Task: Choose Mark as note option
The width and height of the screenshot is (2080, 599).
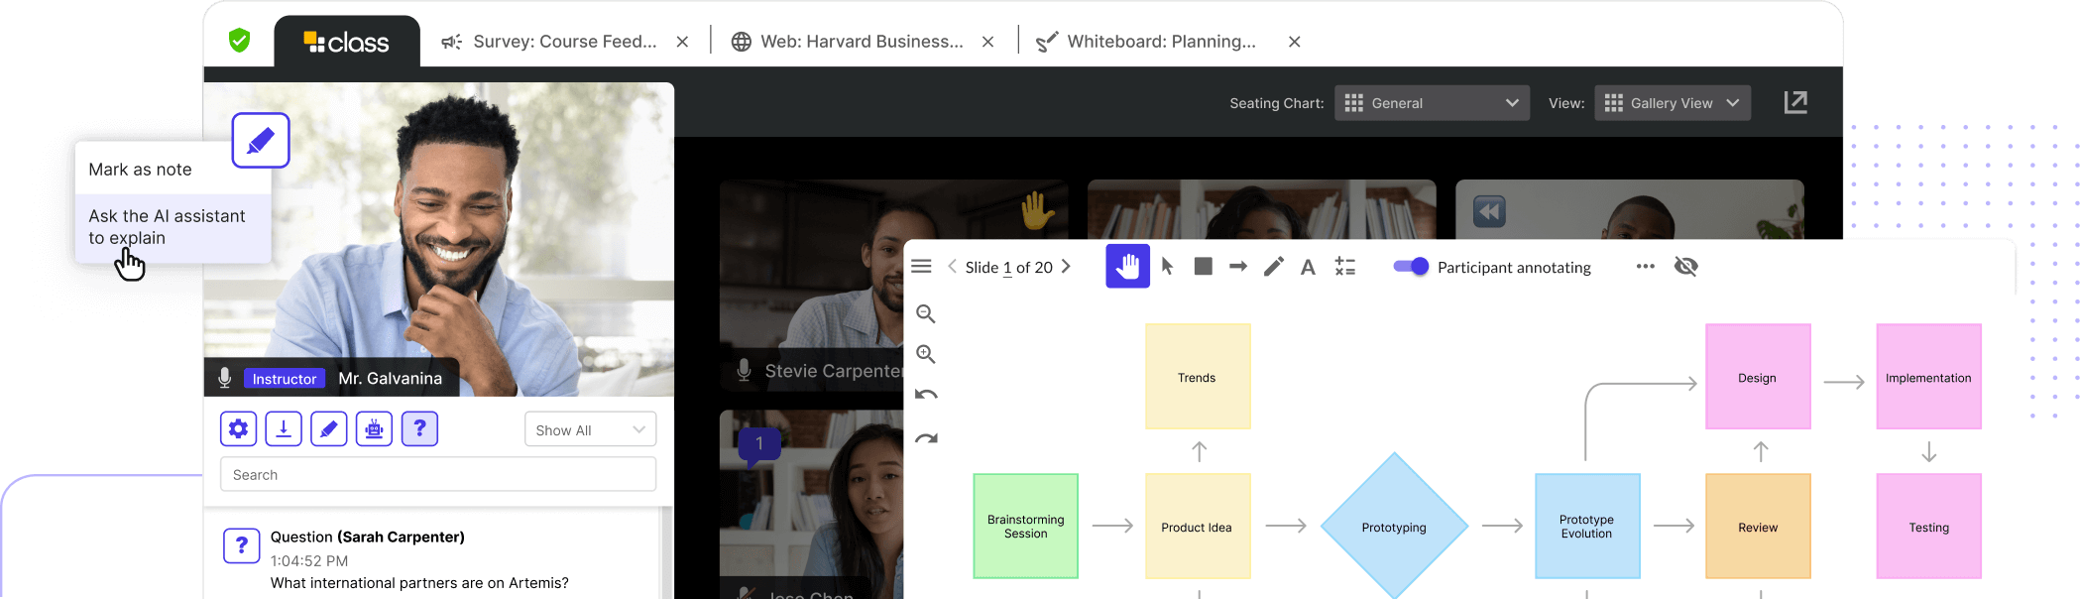Action: coord(141,170)
